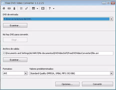Viewport: 116px width, 90px height.
Task: Click the app icon in the title bar
Action: click(x=3, y=3)
